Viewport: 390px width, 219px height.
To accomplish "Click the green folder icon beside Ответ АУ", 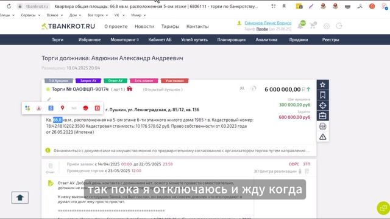I will 51,183.
